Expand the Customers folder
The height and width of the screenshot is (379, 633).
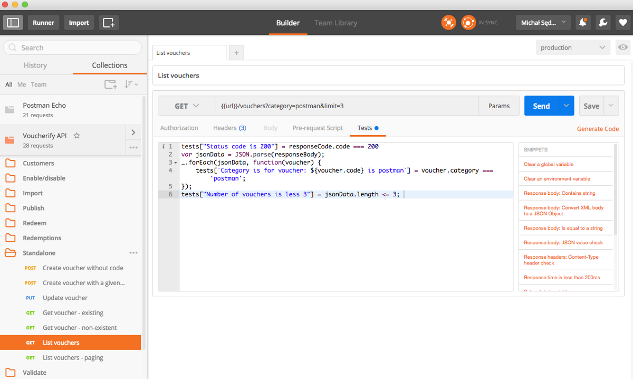coord(71,163)
